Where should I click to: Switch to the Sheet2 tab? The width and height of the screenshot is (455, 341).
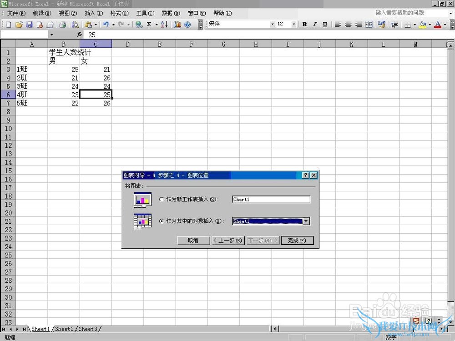click(64, 329)
